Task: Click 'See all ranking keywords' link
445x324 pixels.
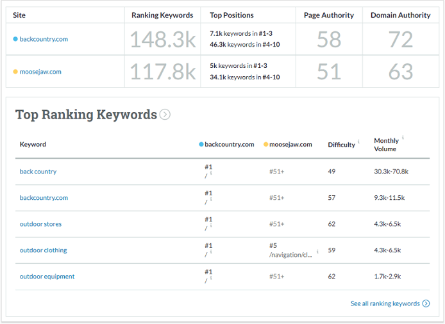Action: (385, 304)
